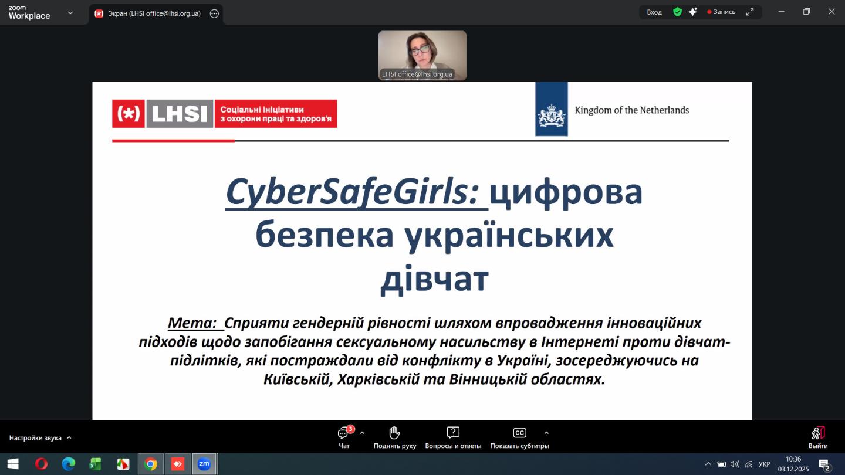Expand the chat options caret
Viewport: 845px width, 475px height.
click(362, 433)
